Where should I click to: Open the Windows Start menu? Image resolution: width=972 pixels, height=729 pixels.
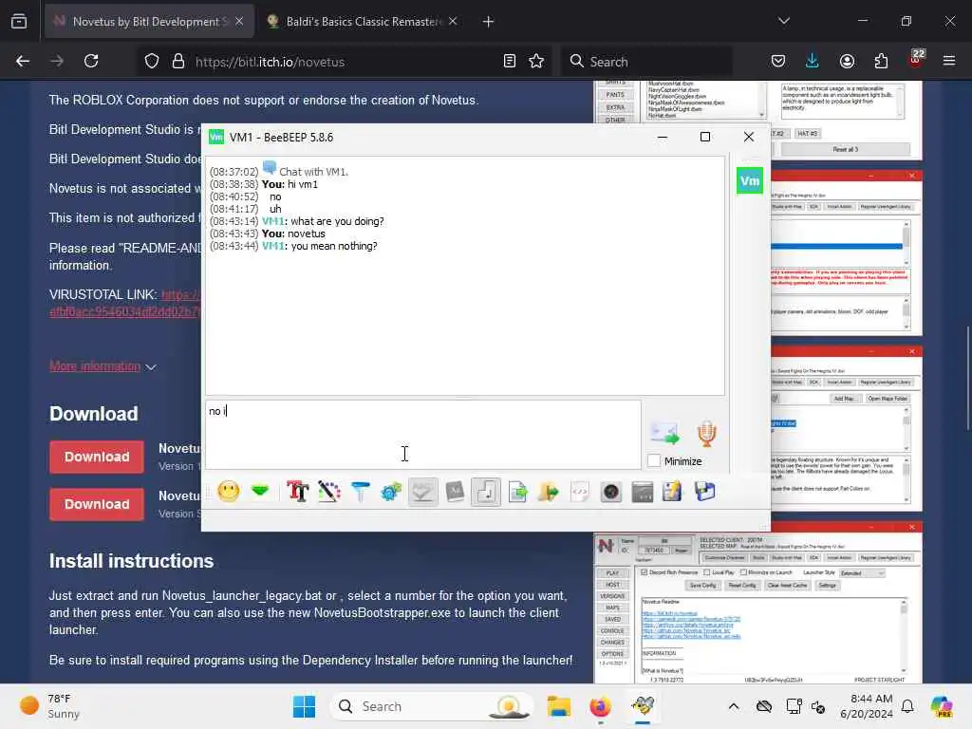point(304,706)
